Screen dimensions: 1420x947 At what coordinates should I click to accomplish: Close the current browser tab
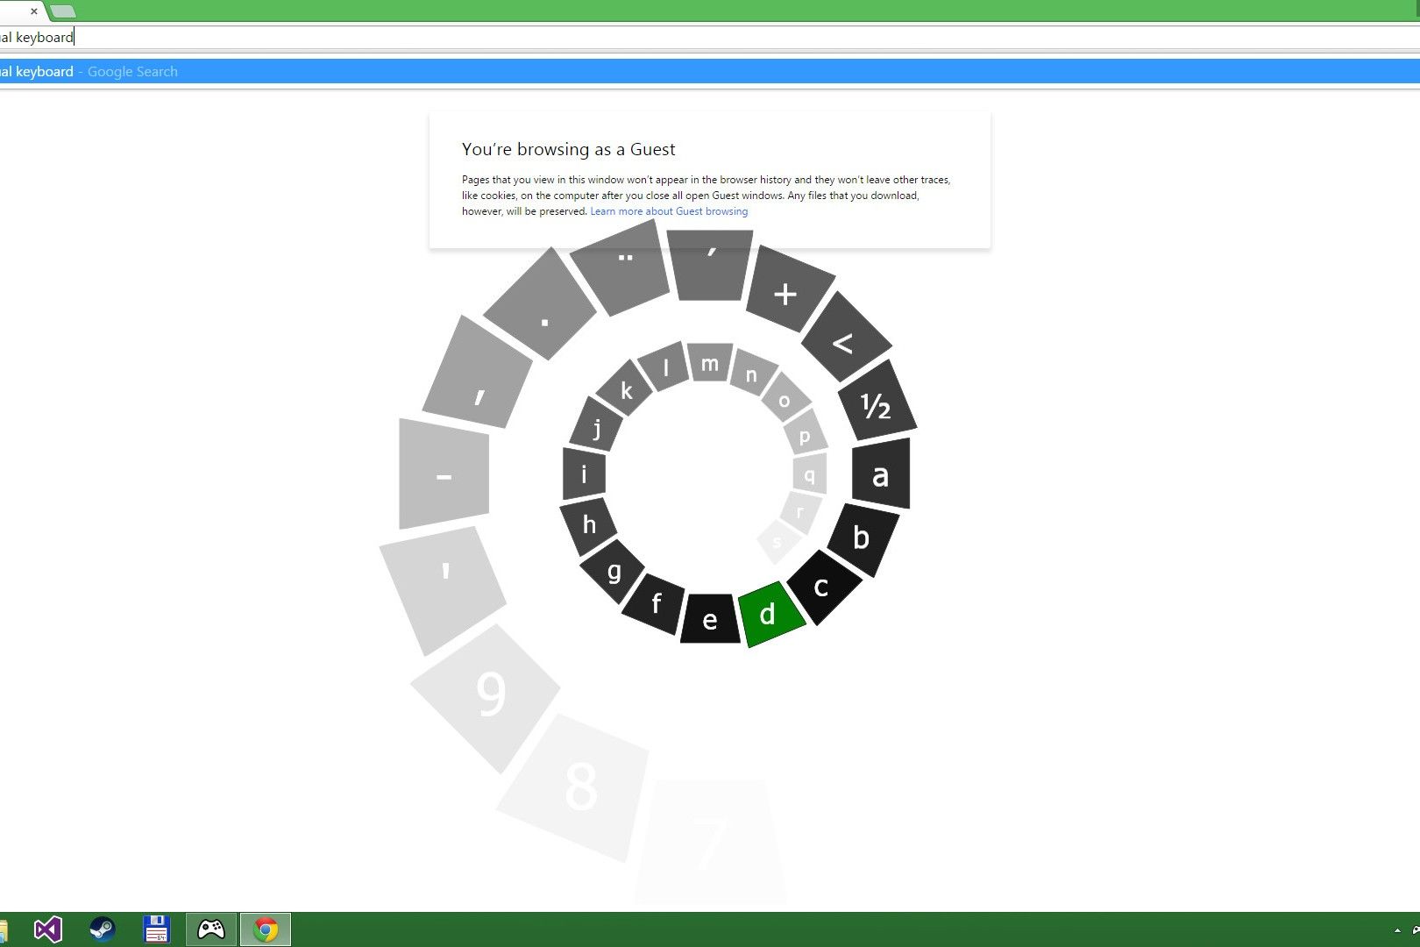point(34,11)
